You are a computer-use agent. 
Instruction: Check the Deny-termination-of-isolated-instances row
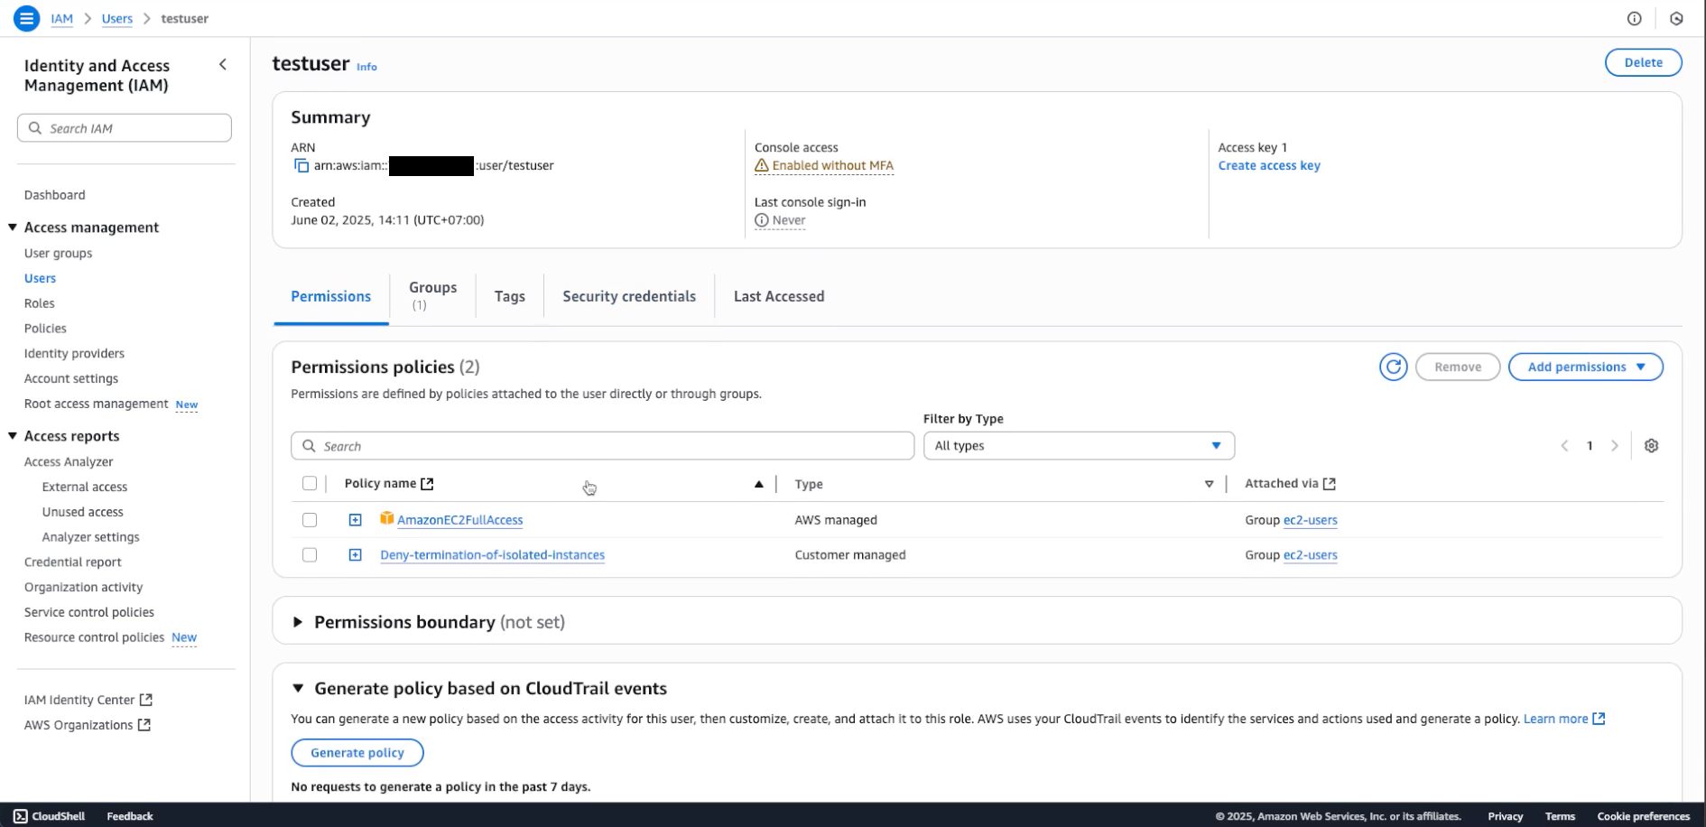pyautogui.click(x=310, y=555)
